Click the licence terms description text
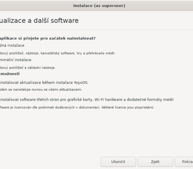193x169 pixels. tap(60, 107)
